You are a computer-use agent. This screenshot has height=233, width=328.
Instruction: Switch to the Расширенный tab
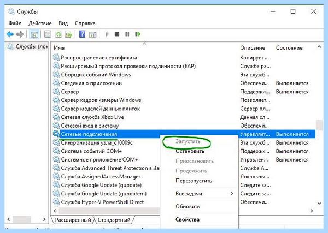point(73,220)
